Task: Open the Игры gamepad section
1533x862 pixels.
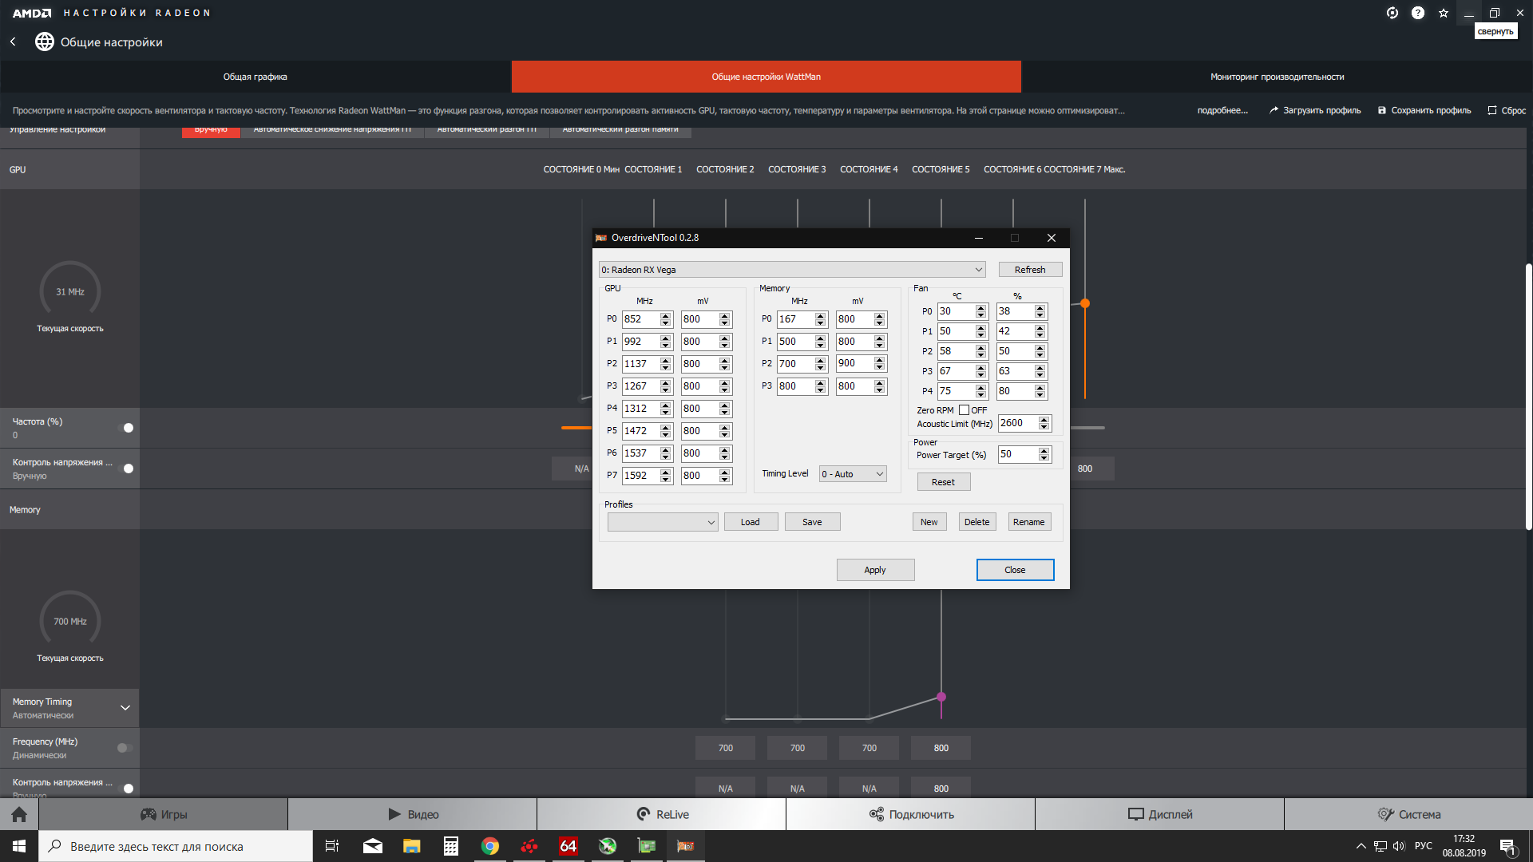Action: click(164, 814)
